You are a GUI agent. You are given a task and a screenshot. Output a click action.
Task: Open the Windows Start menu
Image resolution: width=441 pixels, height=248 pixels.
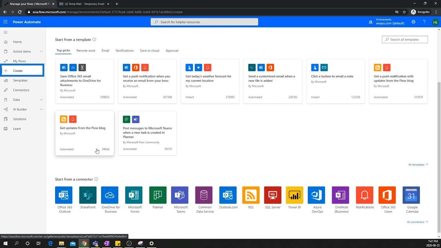(x=5, y=243)
